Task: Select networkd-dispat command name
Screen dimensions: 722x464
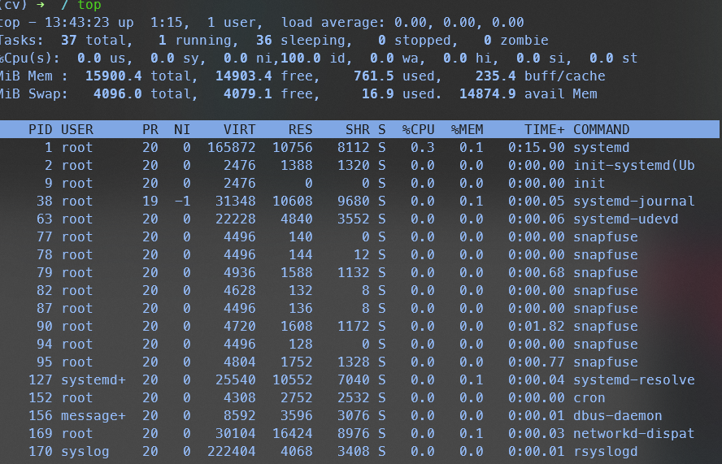Action: 634,435
